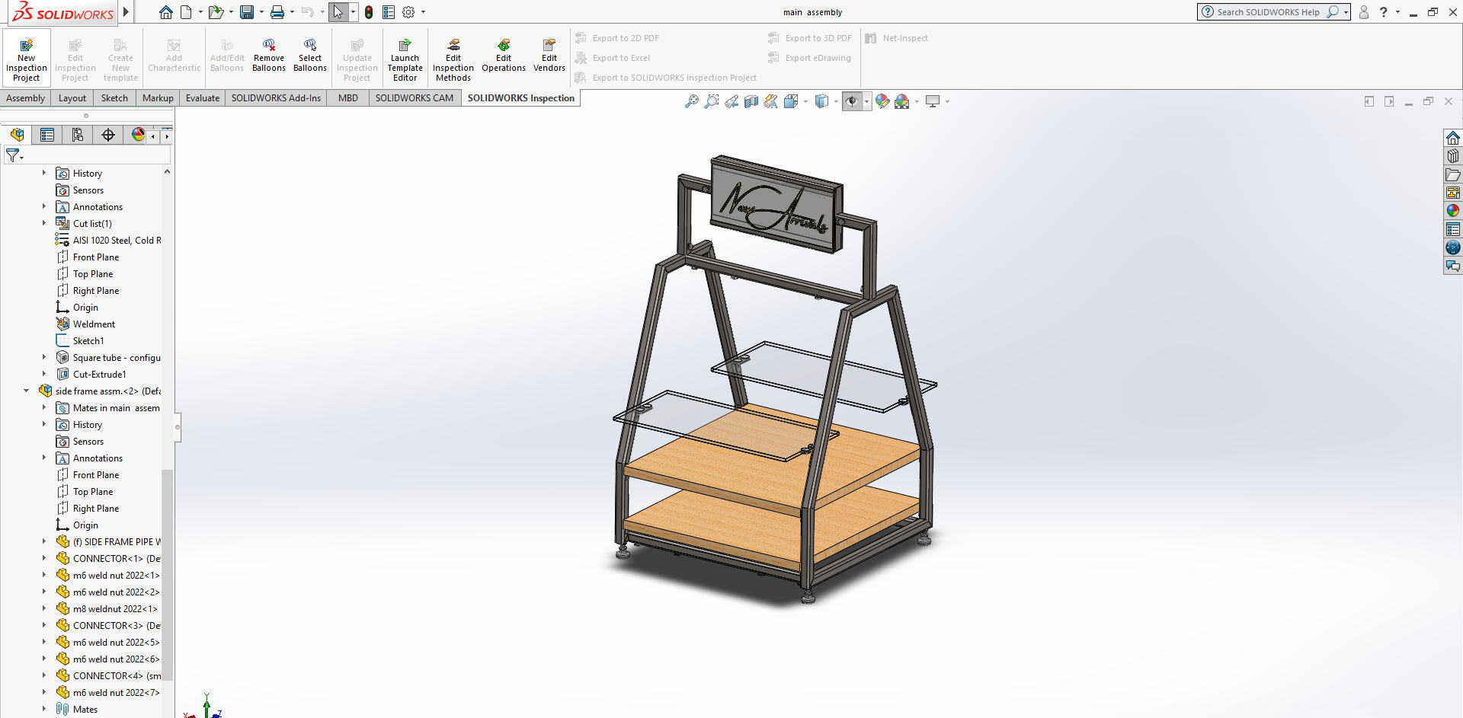Open the Design Library task pane icon
The height and width of the screenshot is (718, 1463).
click(1453, 156)
